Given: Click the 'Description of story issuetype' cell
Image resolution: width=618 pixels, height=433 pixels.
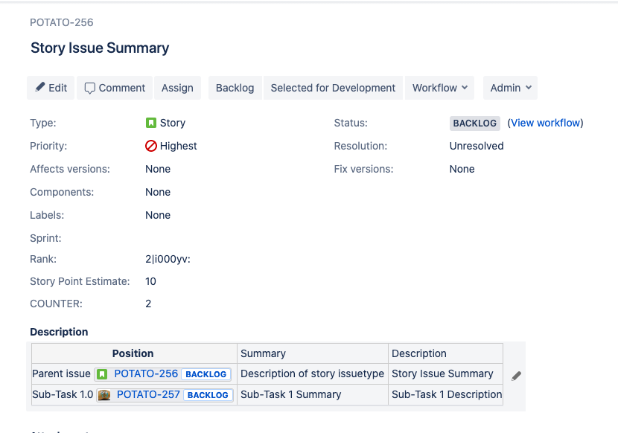Looking at the screenshot, I should click(312, 373).
